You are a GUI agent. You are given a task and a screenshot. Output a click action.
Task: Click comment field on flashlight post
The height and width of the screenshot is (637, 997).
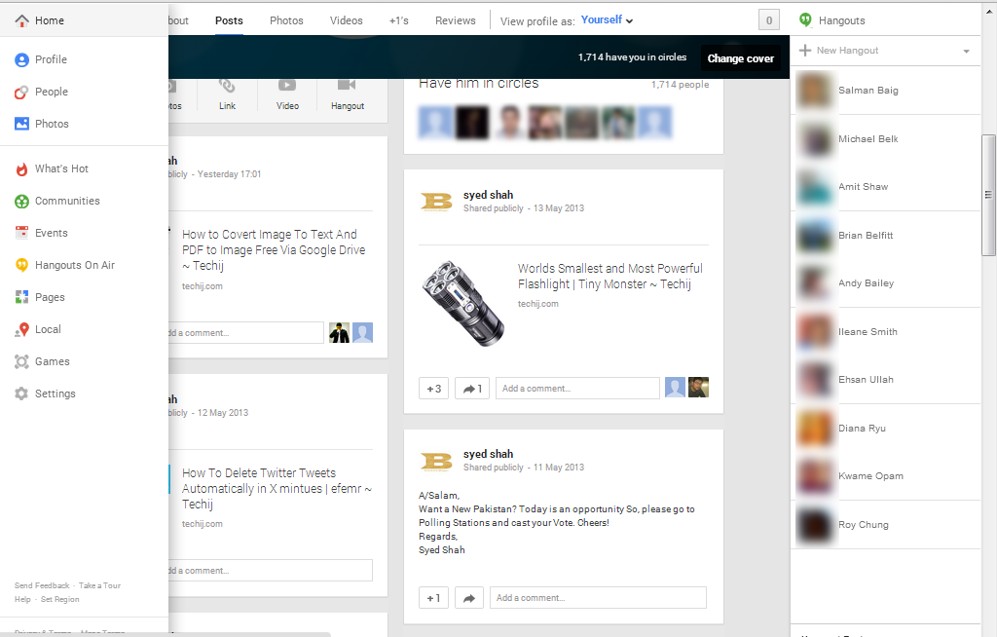point(577,389)
